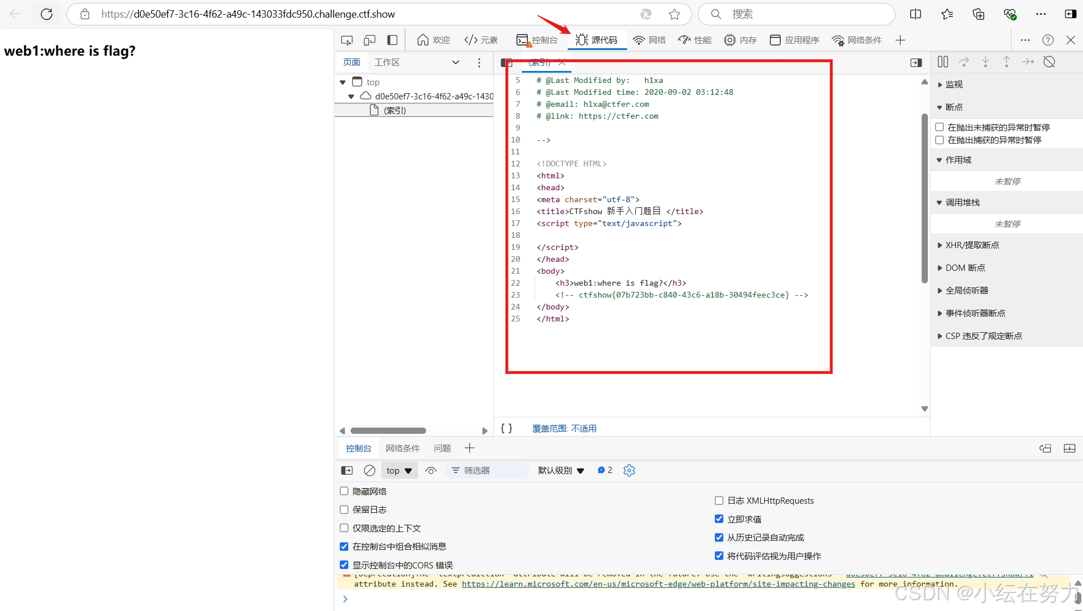
Task: Click the DevTools help question icon
Action: [1048, 40]
